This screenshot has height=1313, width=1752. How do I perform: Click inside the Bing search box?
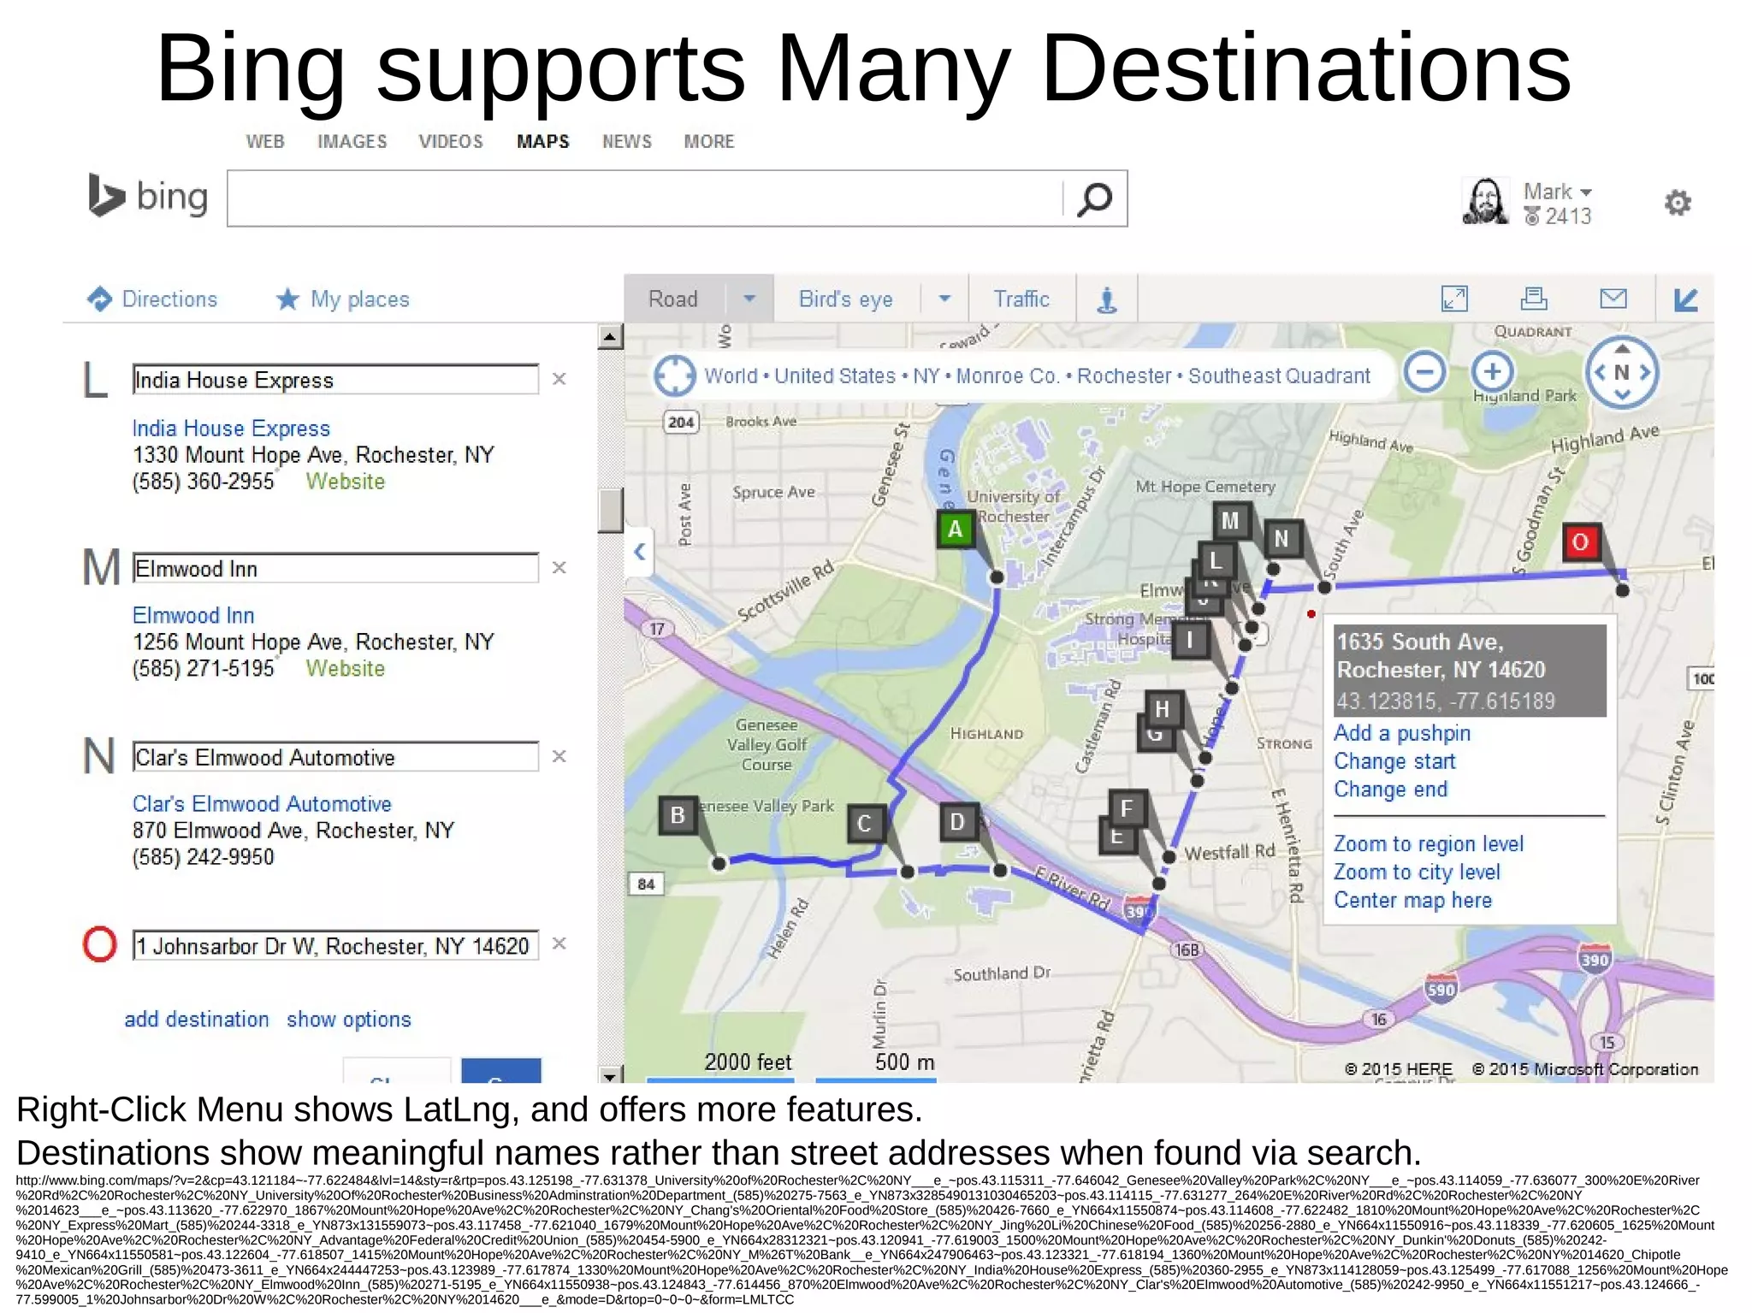click(646, 198)
